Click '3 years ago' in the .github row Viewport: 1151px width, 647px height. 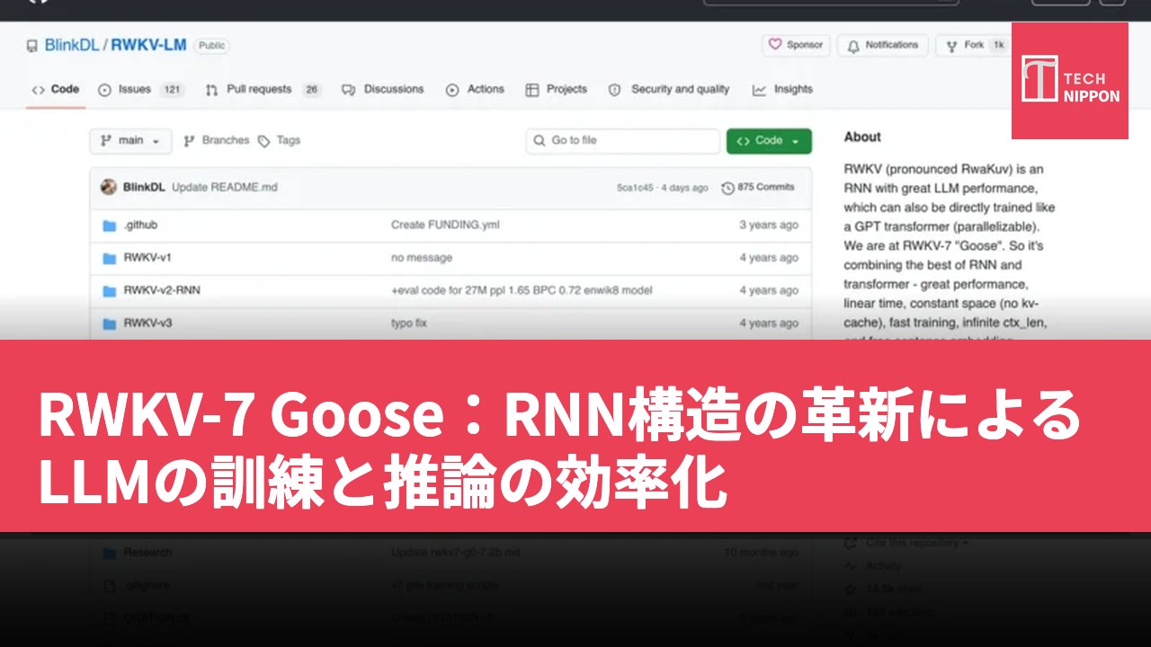click(x=769, y=226)
